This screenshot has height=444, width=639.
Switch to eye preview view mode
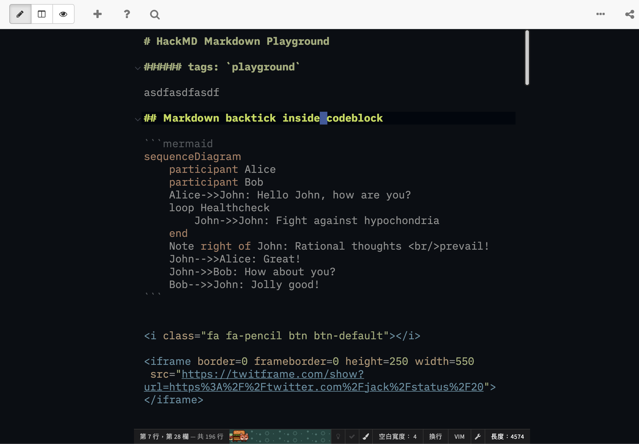[x=63, y=14]
